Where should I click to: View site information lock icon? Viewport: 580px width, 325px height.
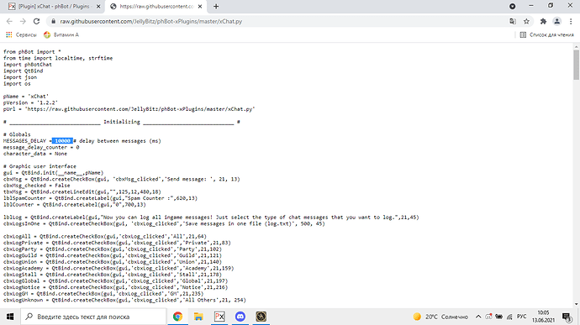[x=53, y=22]
